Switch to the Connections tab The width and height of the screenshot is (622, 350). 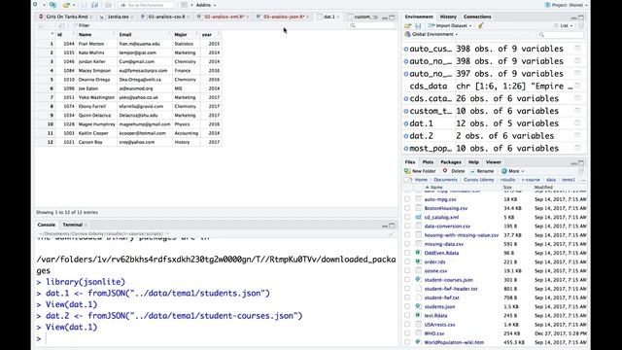point(477,17)
